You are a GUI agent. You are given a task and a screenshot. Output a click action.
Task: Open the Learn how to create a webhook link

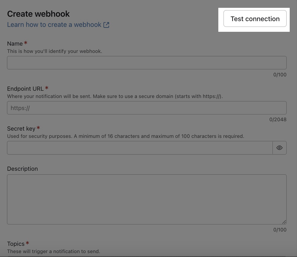pos(54,25)
